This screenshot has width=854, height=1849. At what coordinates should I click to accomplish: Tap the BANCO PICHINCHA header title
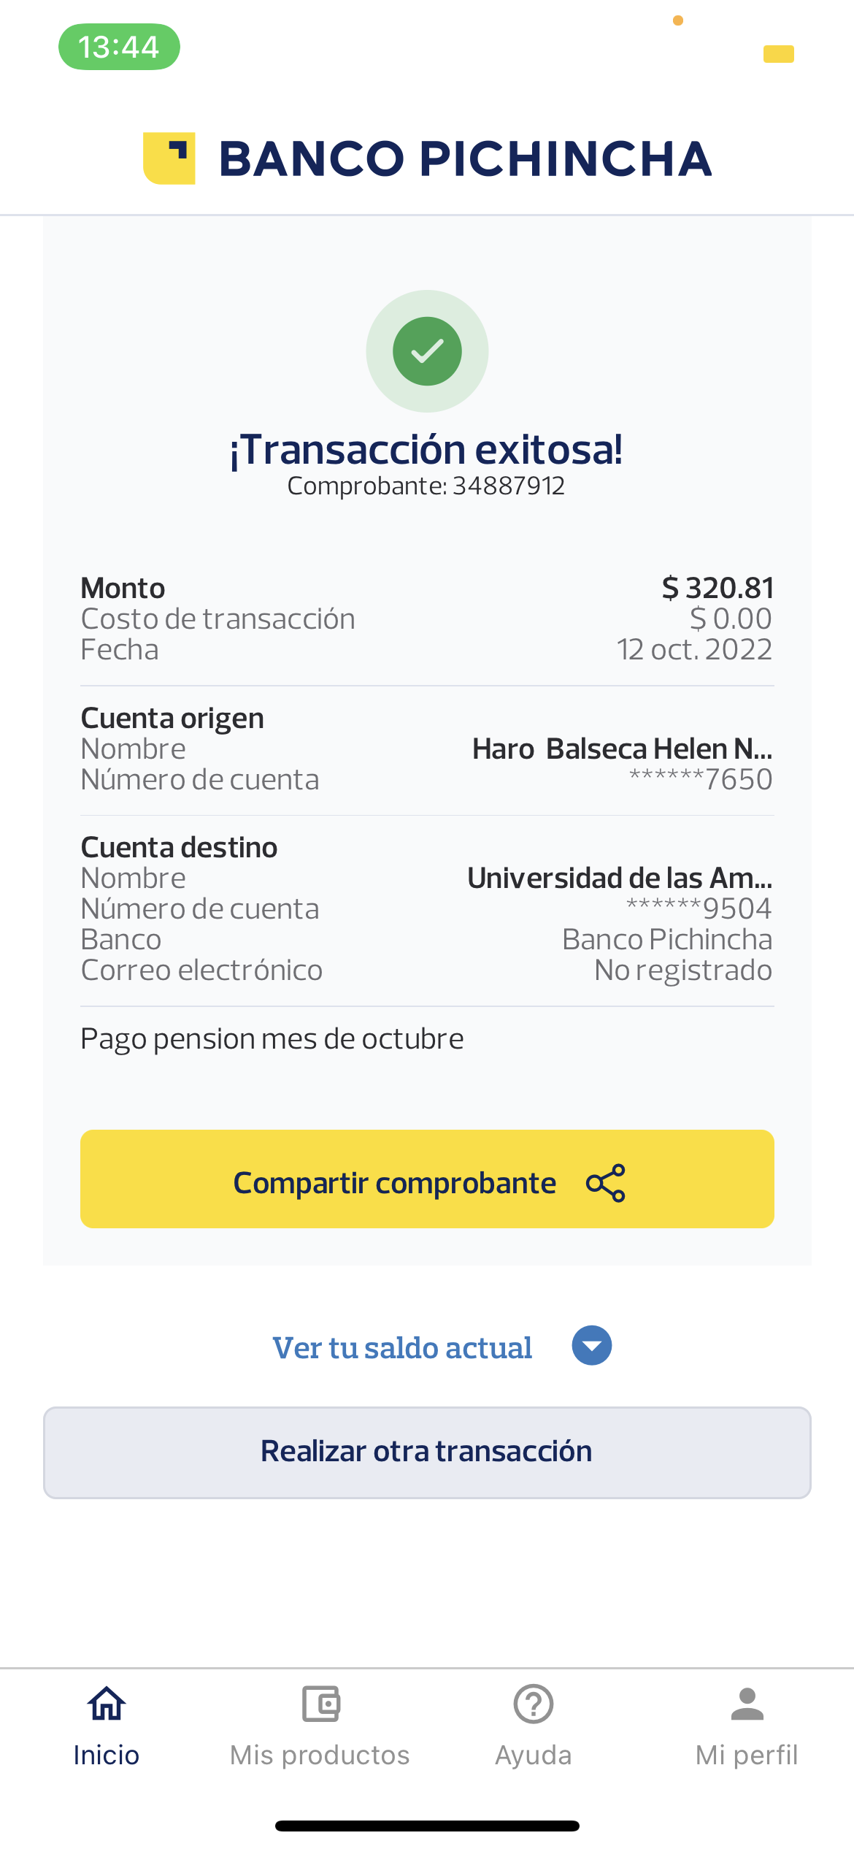(x=466, y=158)
